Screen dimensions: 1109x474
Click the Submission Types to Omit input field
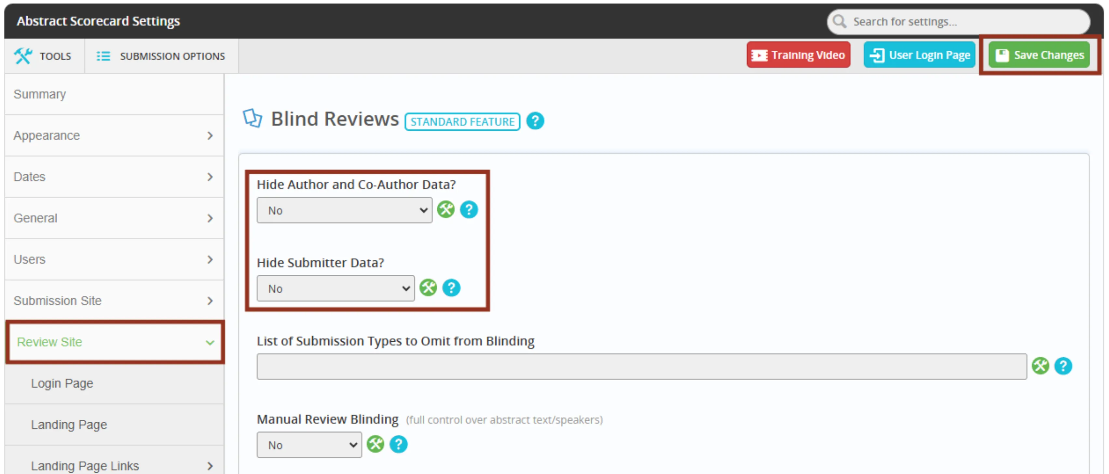tap(641, 367)
